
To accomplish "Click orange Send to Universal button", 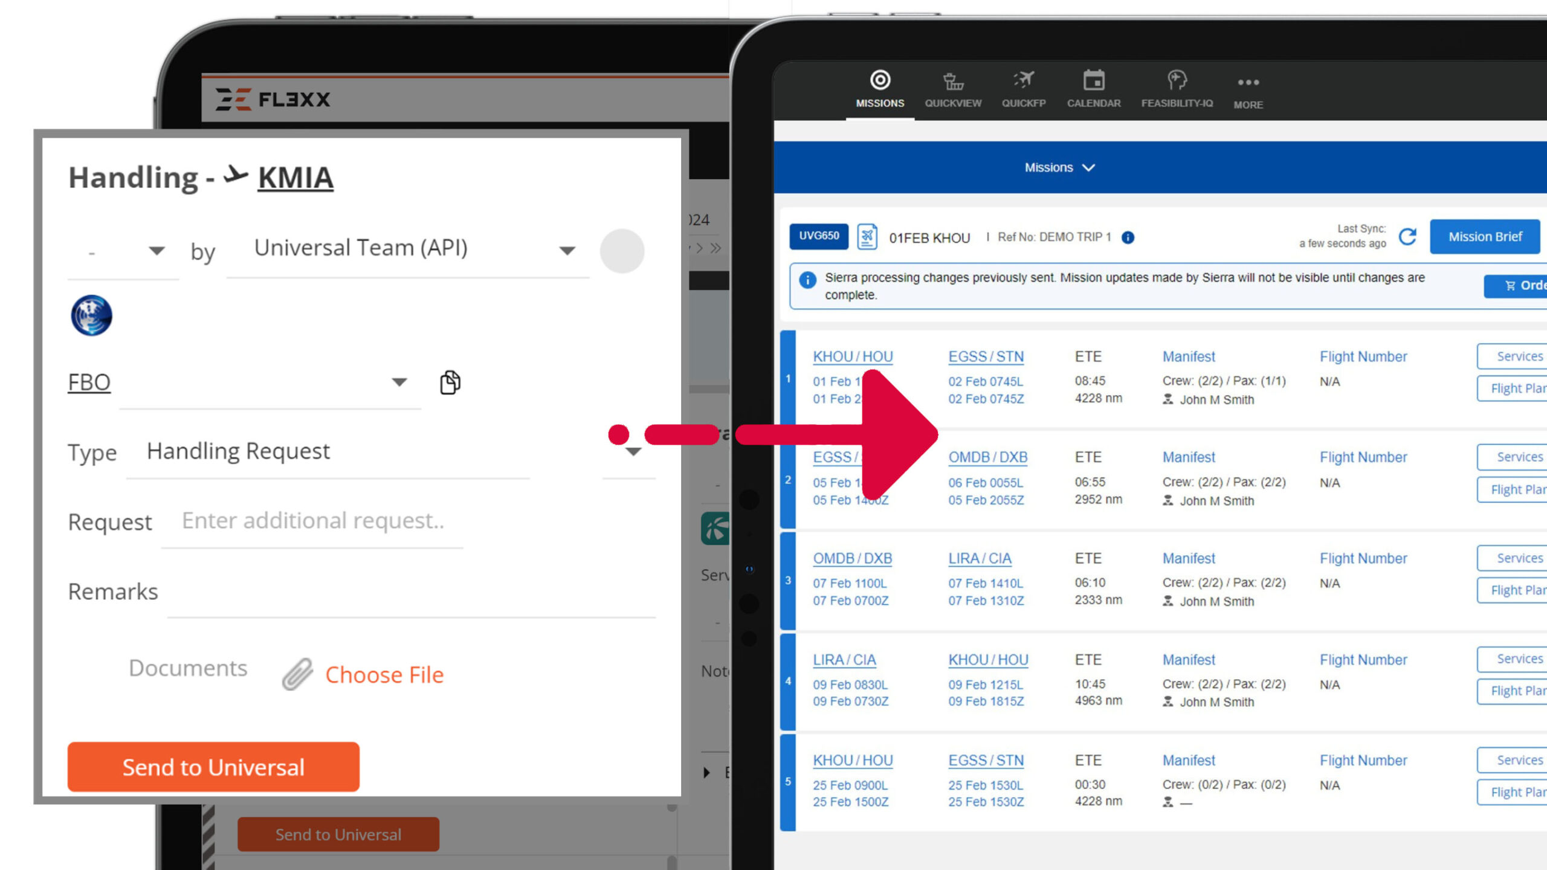I will tap(213, 767).
